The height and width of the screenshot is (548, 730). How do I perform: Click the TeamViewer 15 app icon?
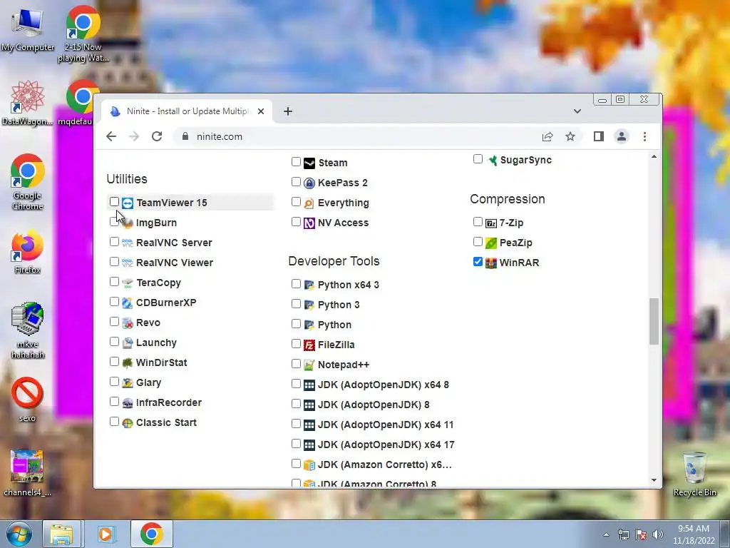[128, 203]
